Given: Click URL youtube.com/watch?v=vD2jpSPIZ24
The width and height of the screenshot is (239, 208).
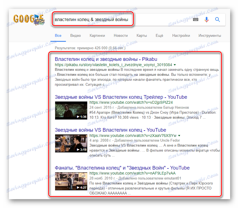Looking at the screenshot, I should point(131,102).
